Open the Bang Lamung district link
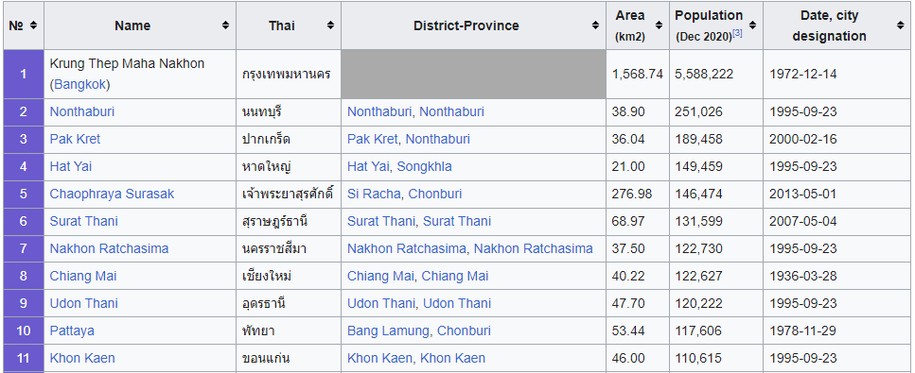 click(389, 331)
